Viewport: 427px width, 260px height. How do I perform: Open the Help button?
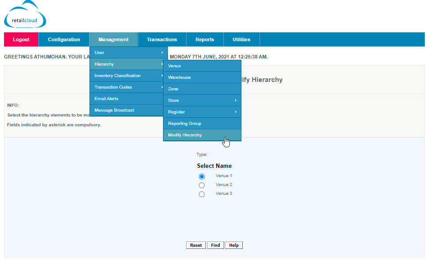pyautogui.click(x=234, y=245)
